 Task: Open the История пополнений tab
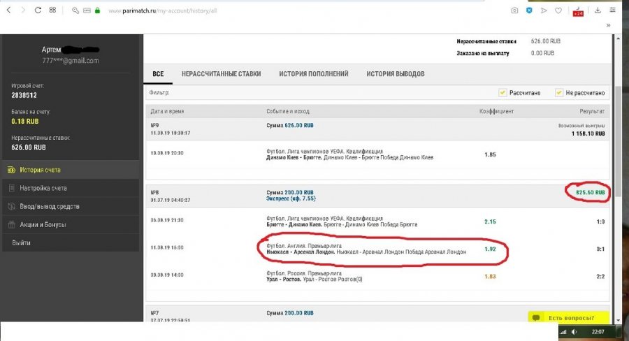pos(313,74)
